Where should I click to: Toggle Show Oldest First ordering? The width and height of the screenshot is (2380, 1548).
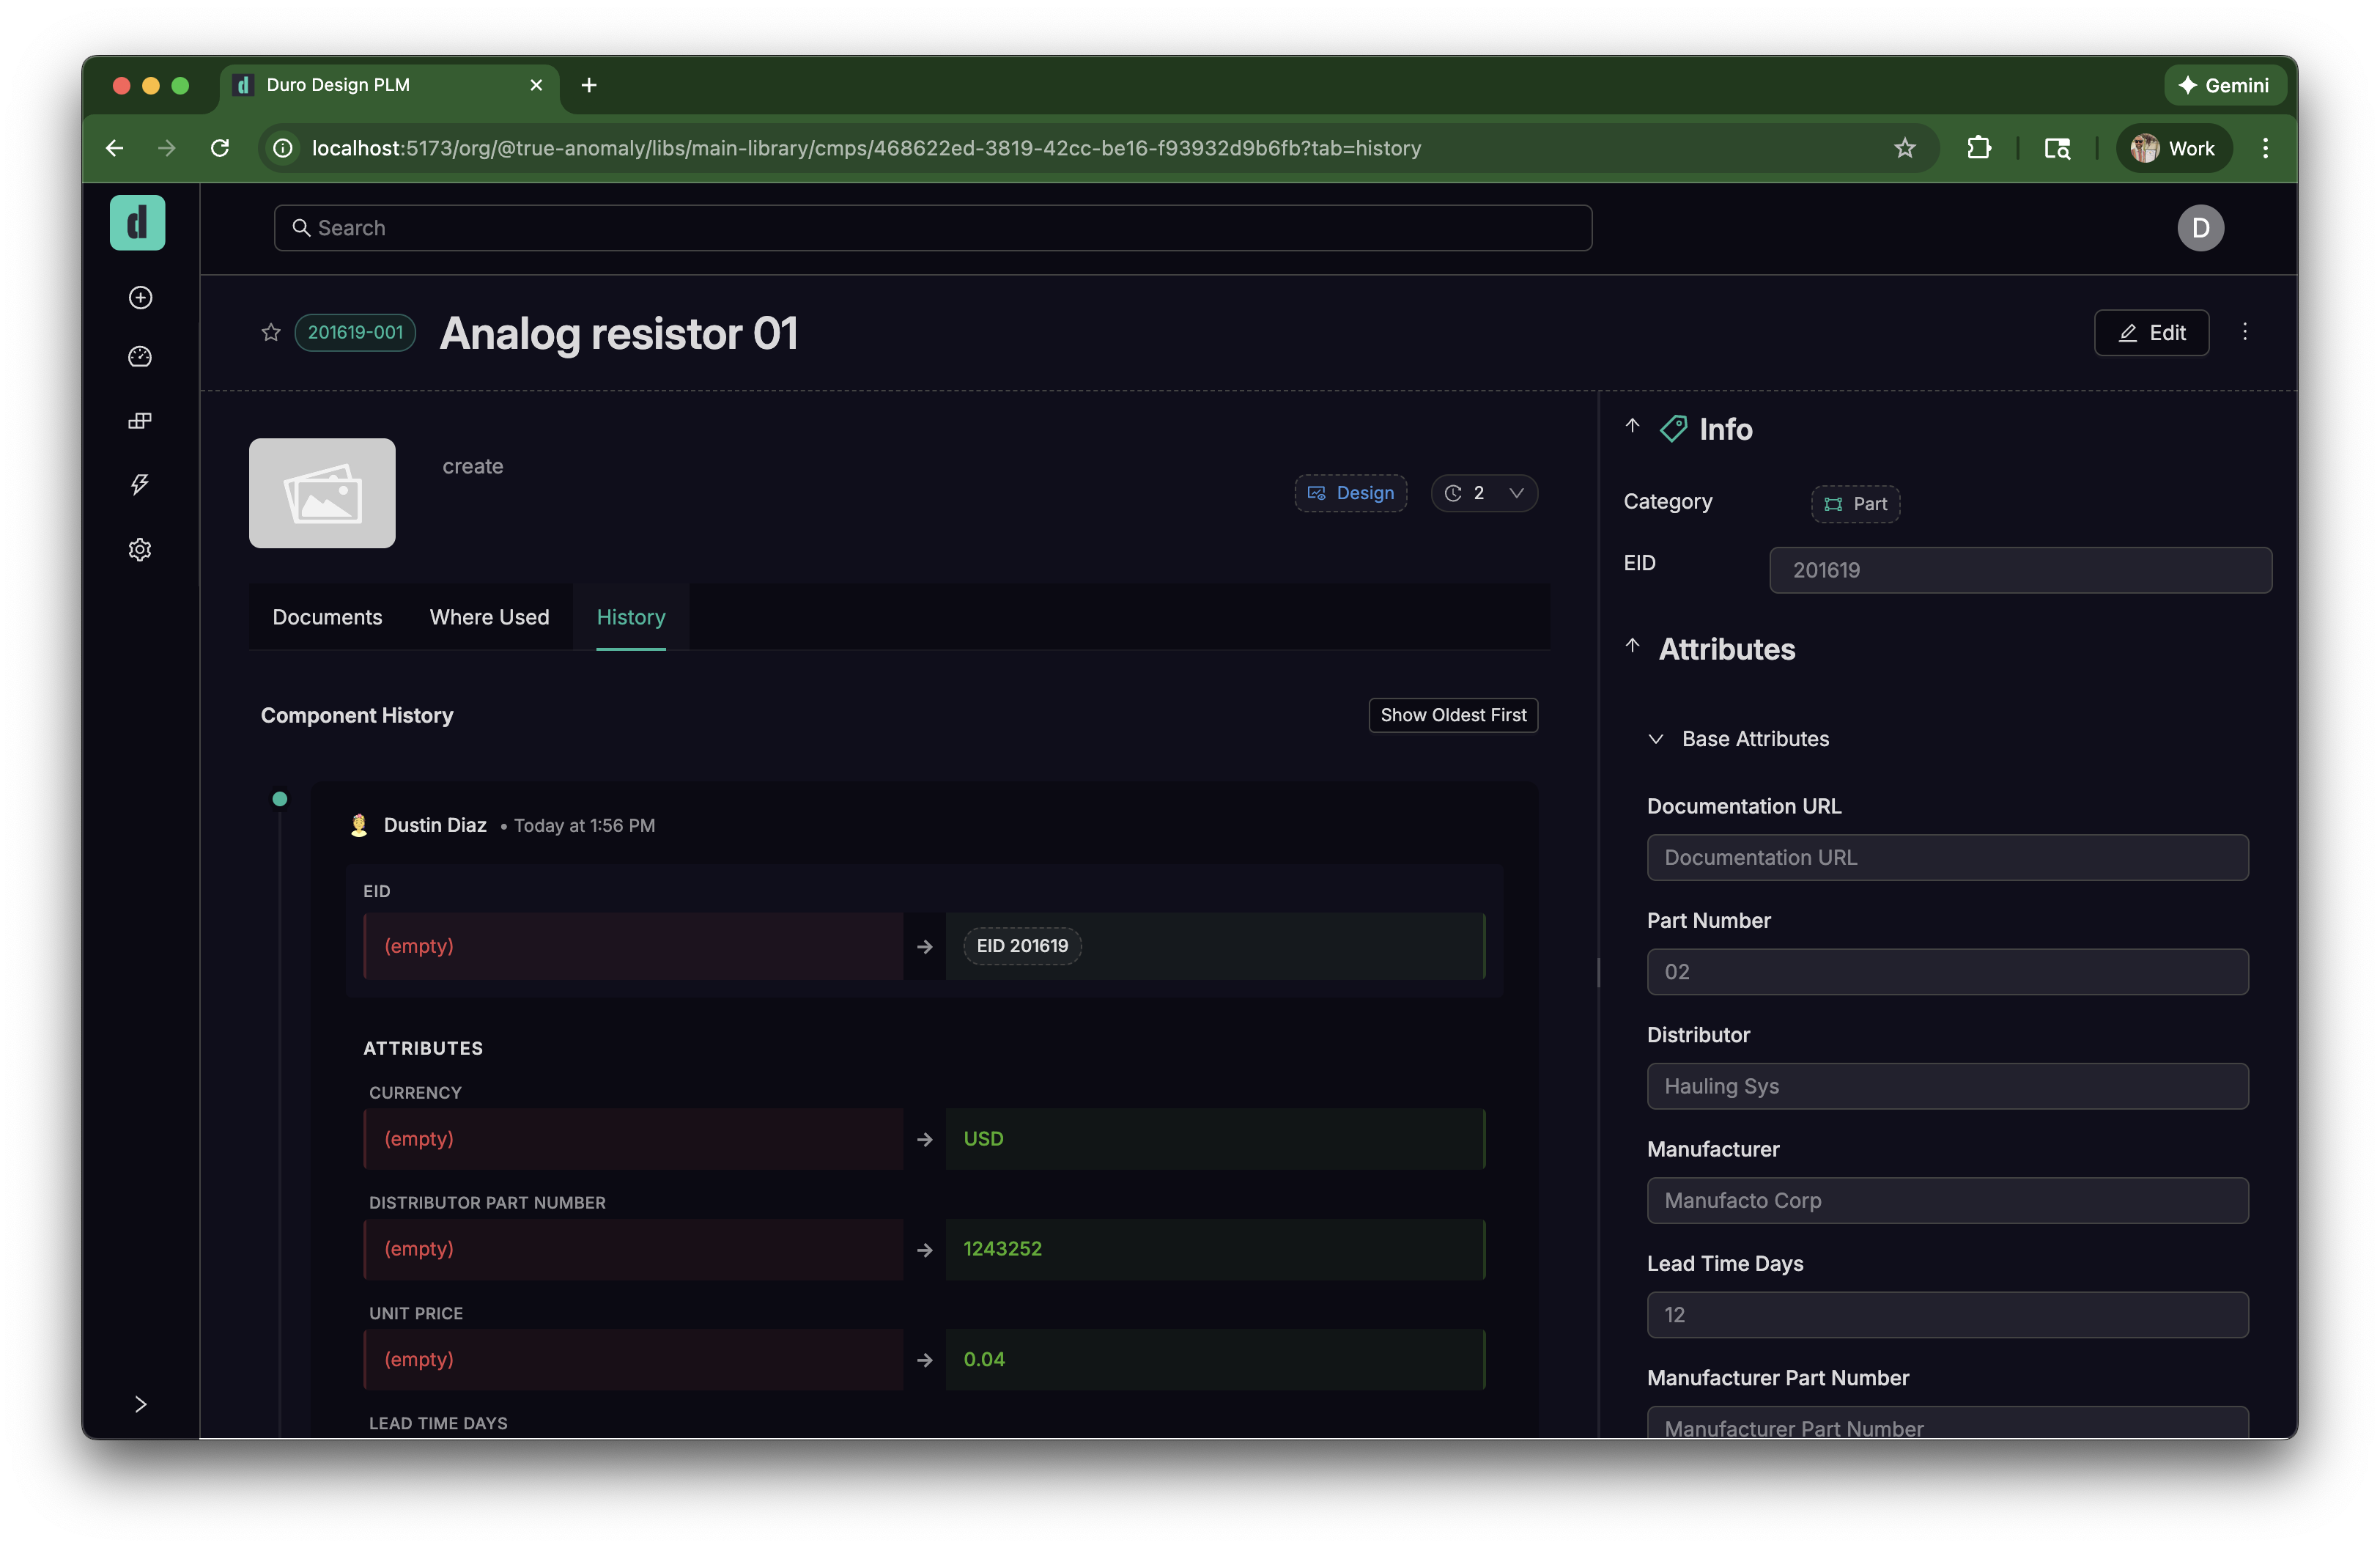pos(1452,715)
